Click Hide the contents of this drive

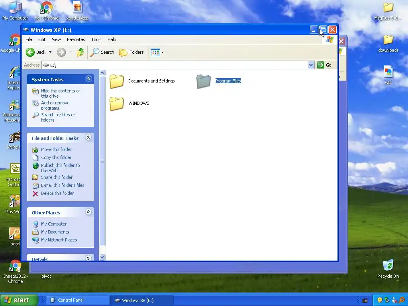(61, 93)
